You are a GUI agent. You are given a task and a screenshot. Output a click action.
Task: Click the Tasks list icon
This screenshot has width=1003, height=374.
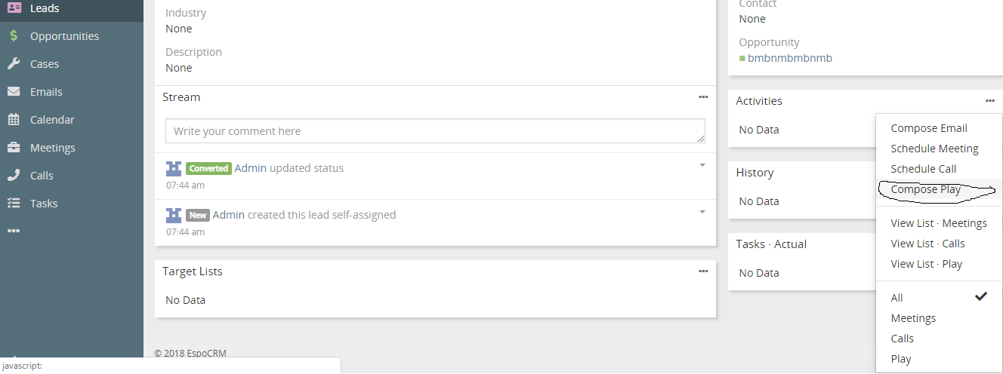pos(14,204)
